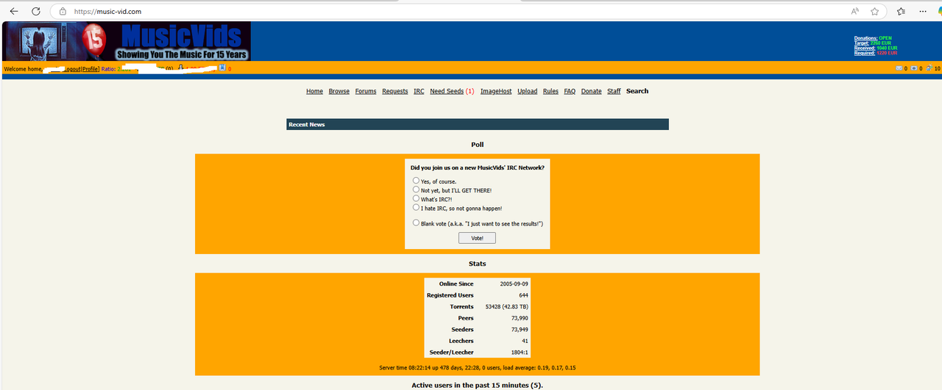Viewport: 942px width, 390px height.
Task: Click the Donations: link in header
Action: 865,38
